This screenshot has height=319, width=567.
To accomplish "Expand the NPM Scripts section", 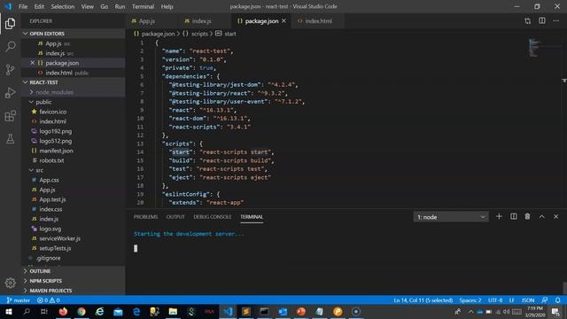I will (74, 281).
